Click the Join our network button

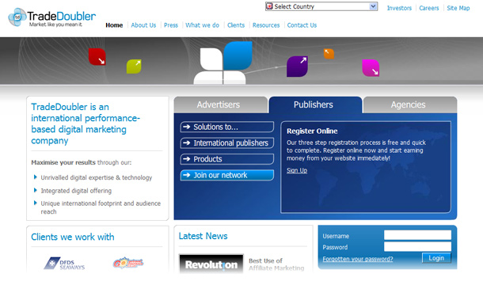coord(227,175)
